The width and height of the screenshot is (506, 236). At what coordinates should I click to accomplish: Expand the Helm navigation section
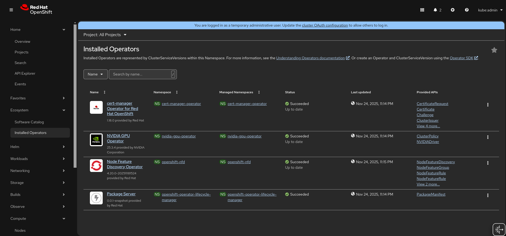coord(38,147)
